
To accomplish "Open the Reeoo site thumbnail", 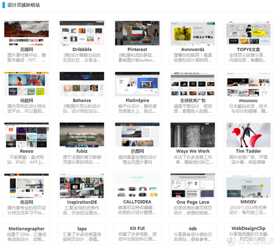I will click(x=26, y=135).
